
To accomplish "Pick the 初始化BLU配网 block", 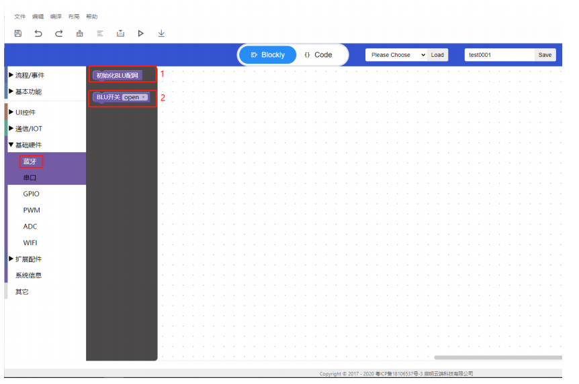I will point(118,76).
